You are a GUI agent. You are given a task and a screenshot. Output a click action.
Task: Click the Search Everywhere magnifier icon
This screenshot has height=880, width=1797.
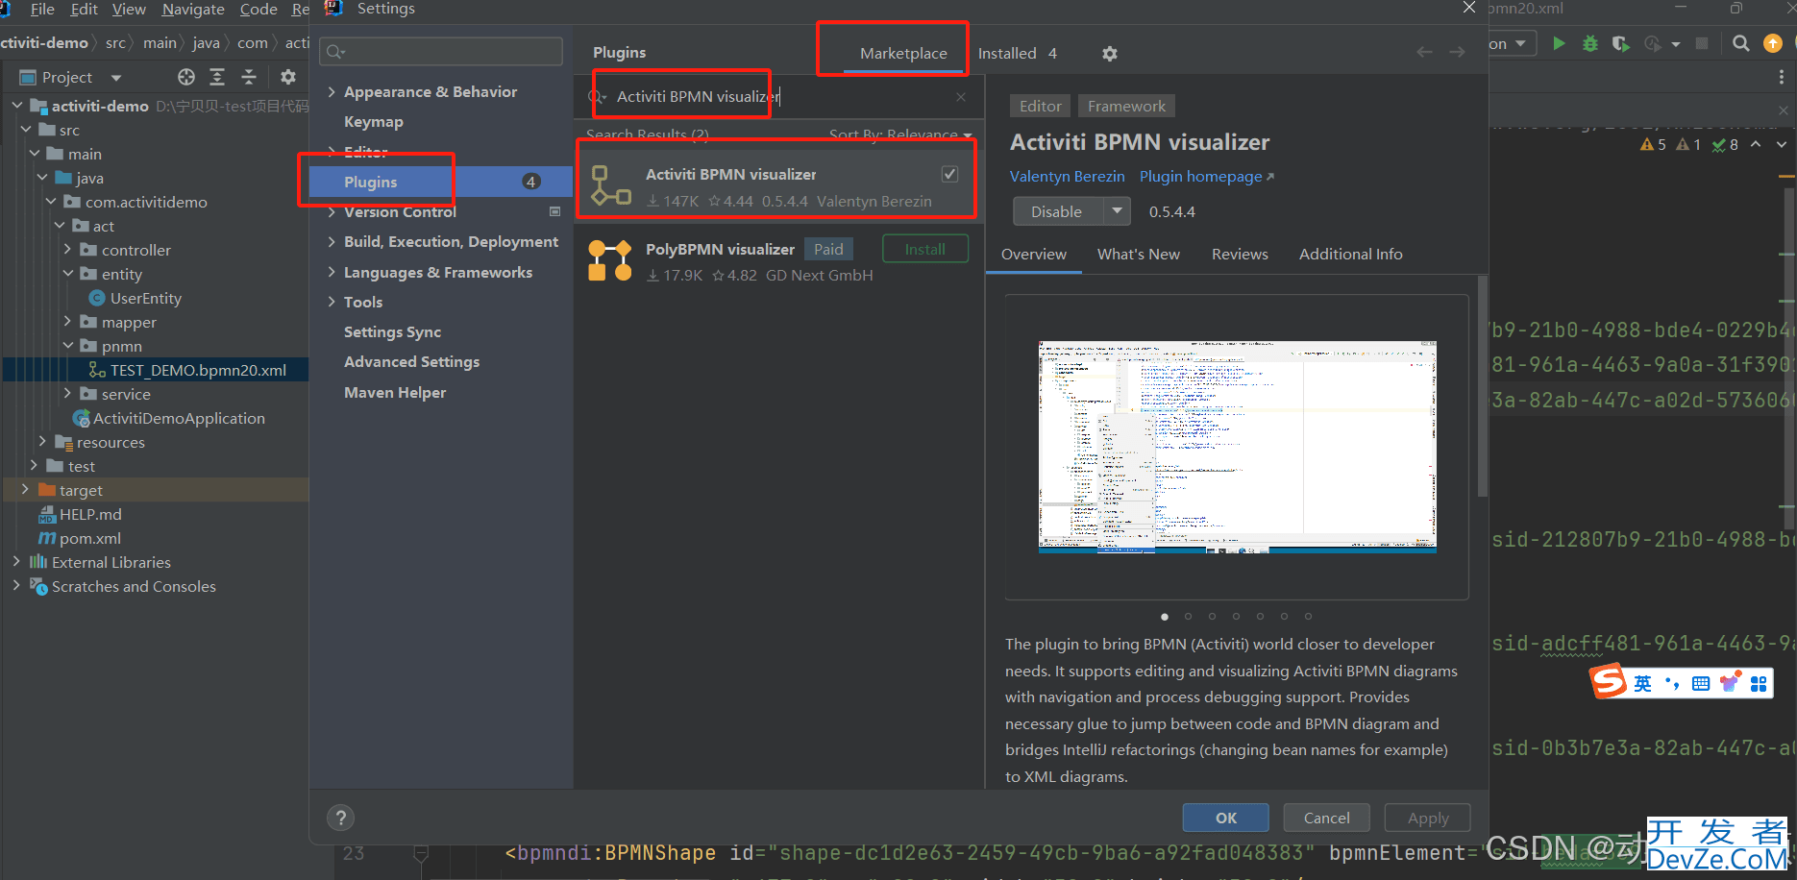[1740, 44]
